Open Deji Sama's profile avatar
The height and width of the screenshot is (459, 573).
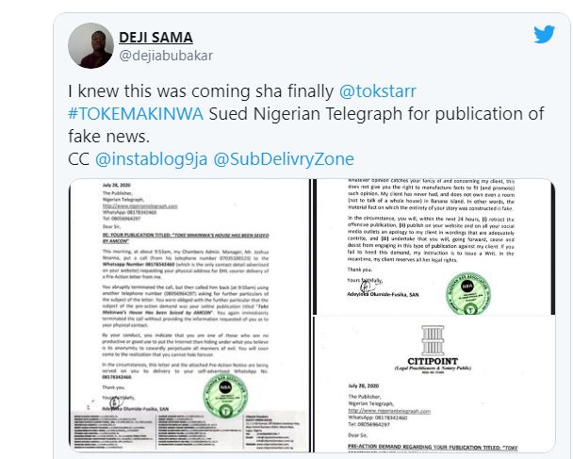[90, 45]
